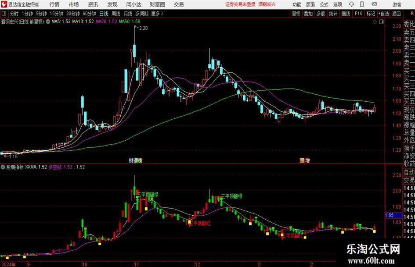The width and height of the screenshot is (415, 267).
Task: Open the 交易 menu
Action: [x=179, y=4]
